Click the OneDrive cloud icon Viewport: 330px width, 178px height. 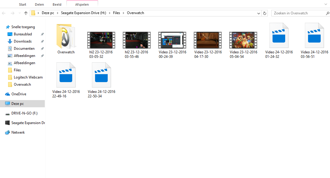[x=8, y=94]
